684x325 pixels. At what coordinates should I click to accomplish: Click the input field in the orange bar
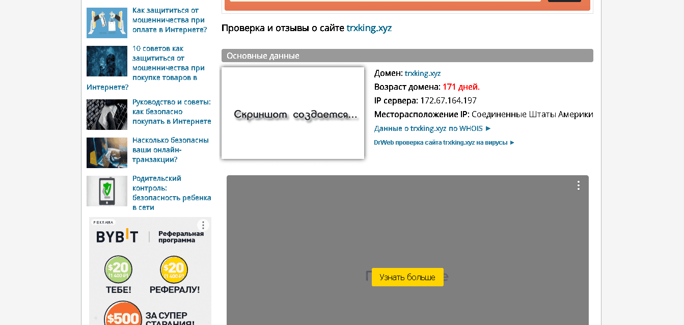[x=385, y=0]
